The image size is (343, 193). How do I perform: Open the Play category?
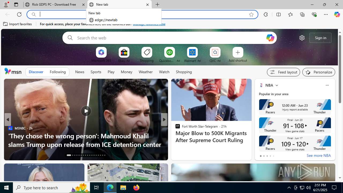pos(111,72)
